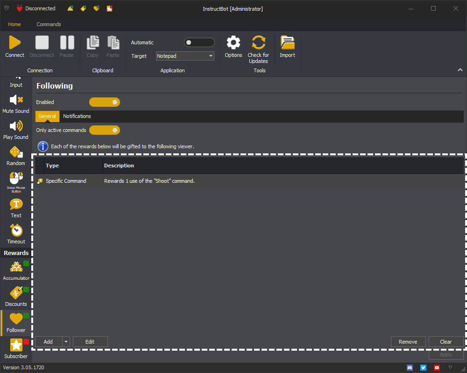Click the Remove button
This screenshot has width=467, height=373.
pos(408,342)
